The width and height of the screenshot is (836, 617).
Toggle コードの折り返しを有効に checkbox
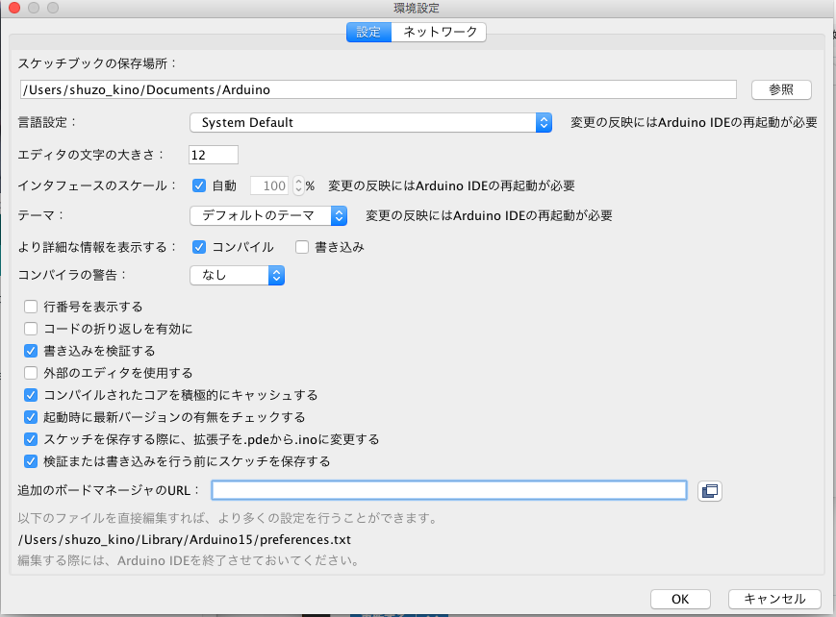point(31,329)
